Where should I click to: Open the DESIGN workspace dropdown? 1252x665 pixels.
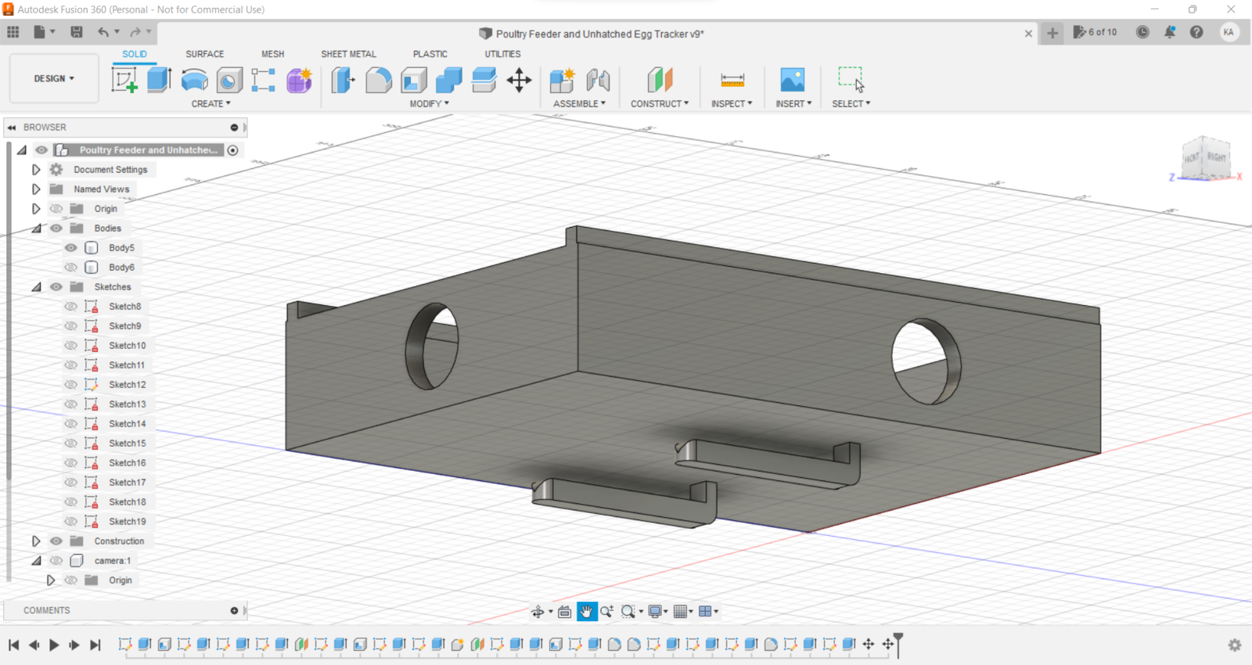tap(54, 79)
